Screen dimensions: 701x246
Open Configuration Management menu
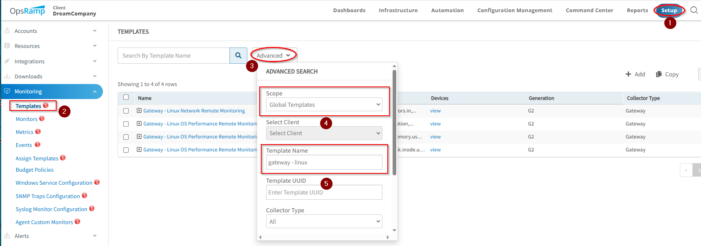pyautogui.click(x=515, y=10)
